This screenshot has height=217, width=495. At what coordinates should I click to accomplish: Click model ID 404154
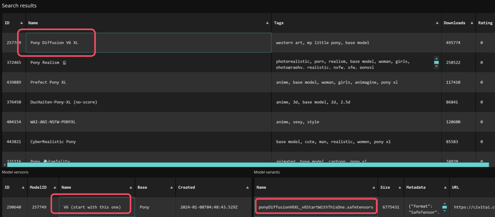(14, 122)
